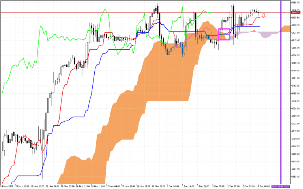Click the 2 Dec 07:00 time axis label
The height and width of the screenshot is (189, 303).
[219, 187]
